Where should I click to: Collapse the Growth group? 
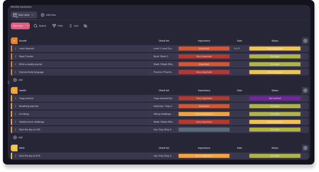[14, 41]
